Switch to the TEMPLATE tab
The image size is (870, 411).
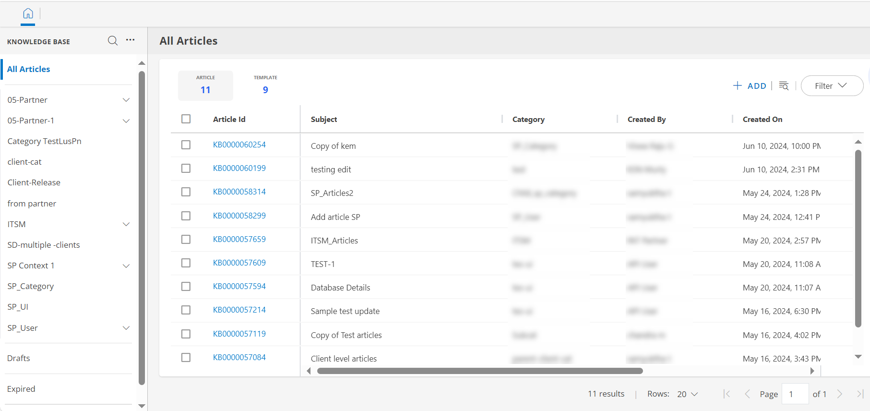pyautogui.click(x=265, y=85)
